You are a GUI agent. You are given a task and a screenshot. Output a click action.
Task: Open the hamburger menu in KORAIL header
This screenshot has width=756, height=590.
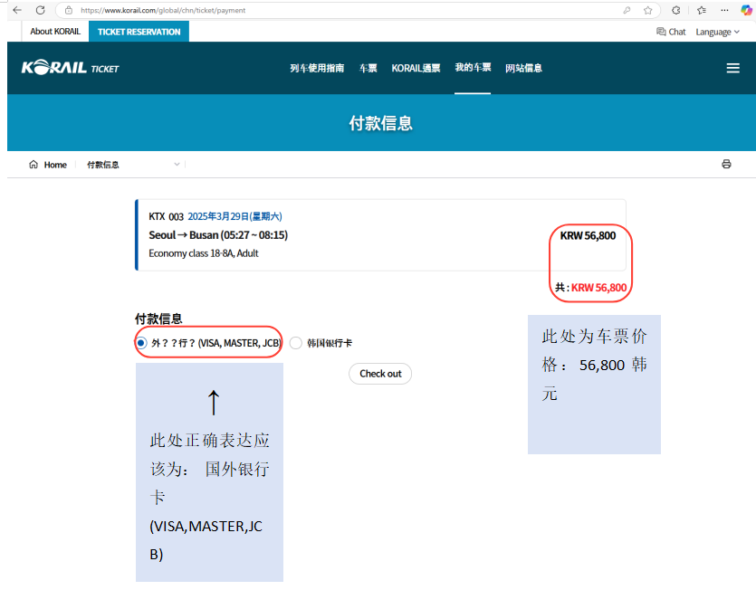[x=733, y=68]
